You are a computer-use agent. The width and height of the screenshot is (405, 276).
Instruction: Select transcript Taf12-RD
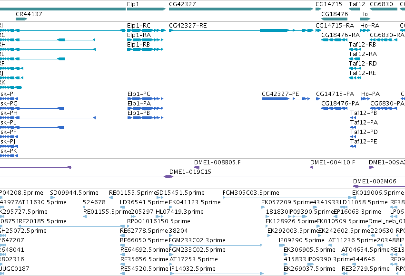click(x=355, y=68)
